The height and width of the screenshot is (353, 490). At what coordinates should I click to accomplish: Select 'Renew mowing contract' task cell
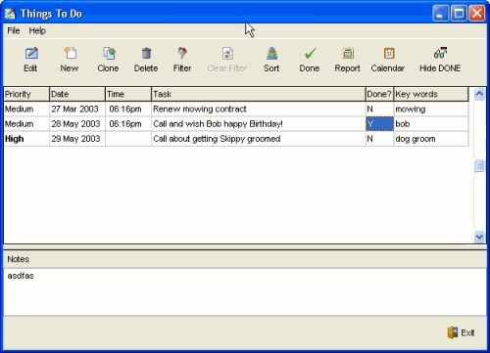click(x=259, y=109)
